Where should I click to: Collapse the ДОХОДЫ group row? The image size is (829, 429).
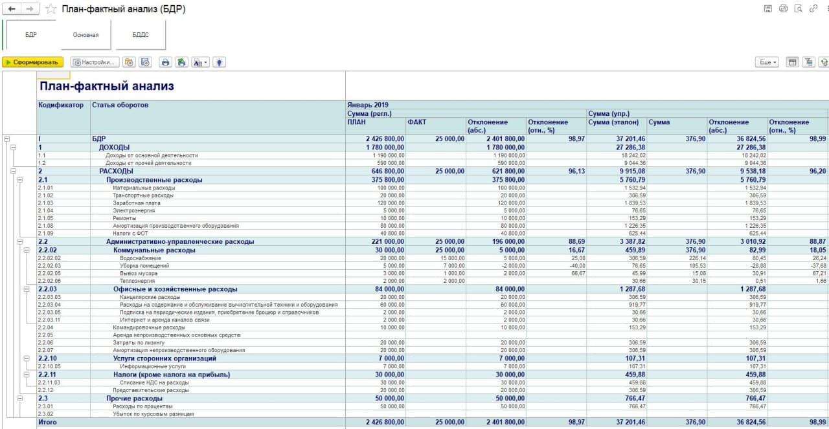point(13,148)
